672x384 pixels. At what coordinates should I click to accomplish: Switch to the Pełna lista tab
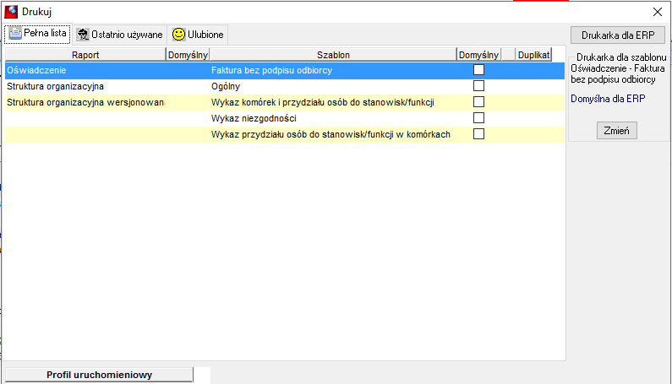[x=38, y=34]
